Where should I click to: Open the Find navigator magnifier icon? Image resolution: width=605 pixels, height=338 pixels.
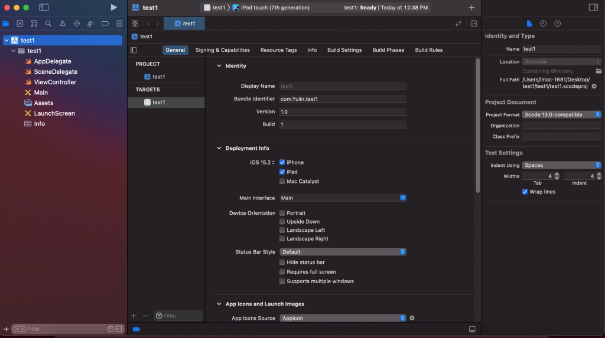click(x=48, y=24)
